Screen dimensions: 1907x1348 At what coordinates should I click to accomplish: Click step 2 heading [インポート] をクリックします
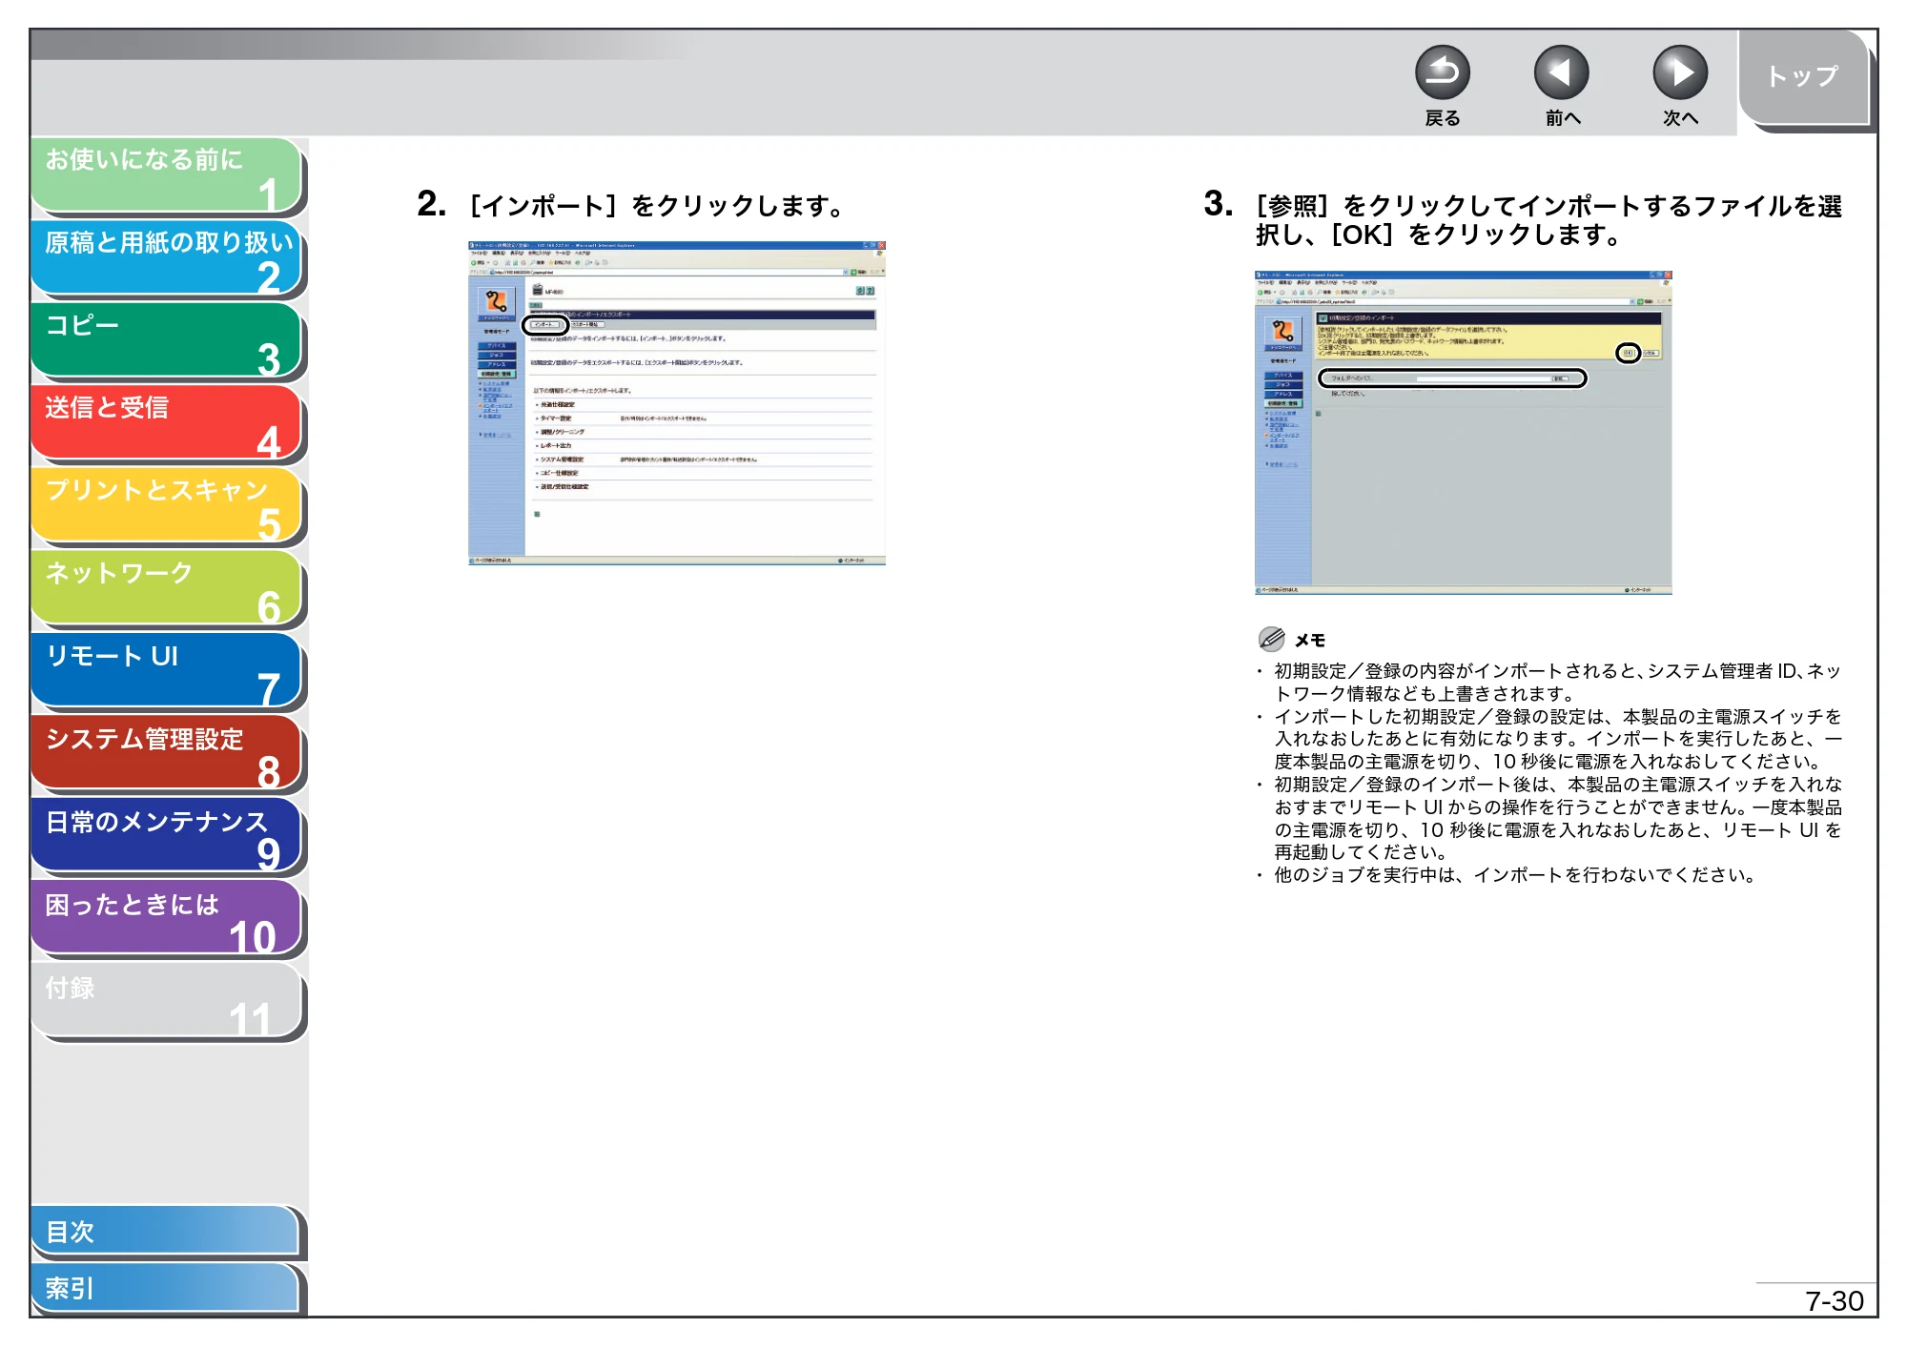pos(631,205)
